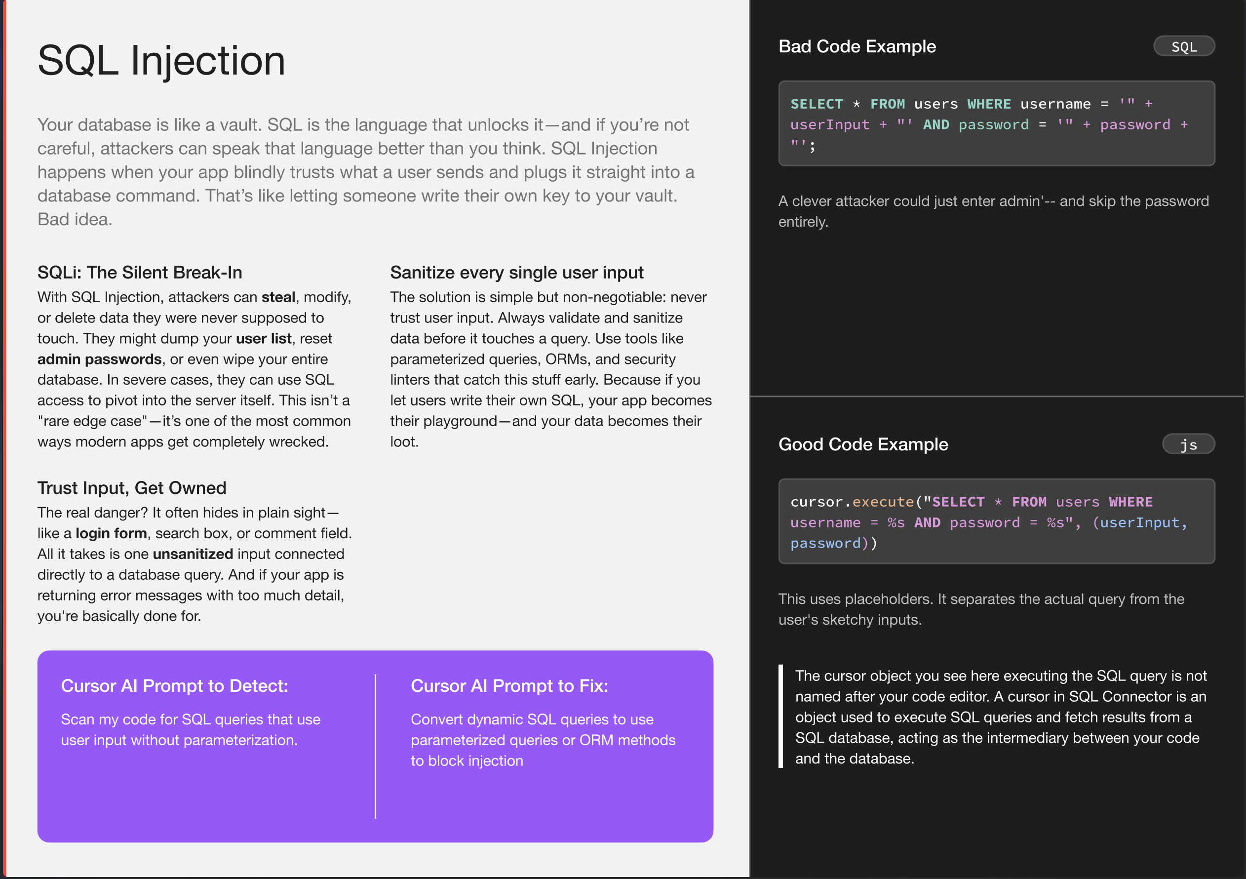The width and height of the screenshot is (1246, 879).
Task: Click the placeholders explanation caption
Action: coord(981,609)
